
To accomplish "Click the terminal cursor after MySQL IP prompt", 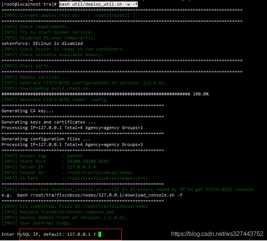I will pyautogui.click(x=100, y=234).
